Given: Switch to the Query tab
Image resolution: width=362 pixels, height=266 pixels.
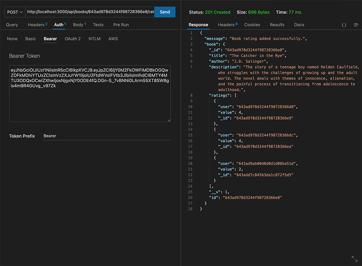Looking at the screenshot, I should 12,25.
